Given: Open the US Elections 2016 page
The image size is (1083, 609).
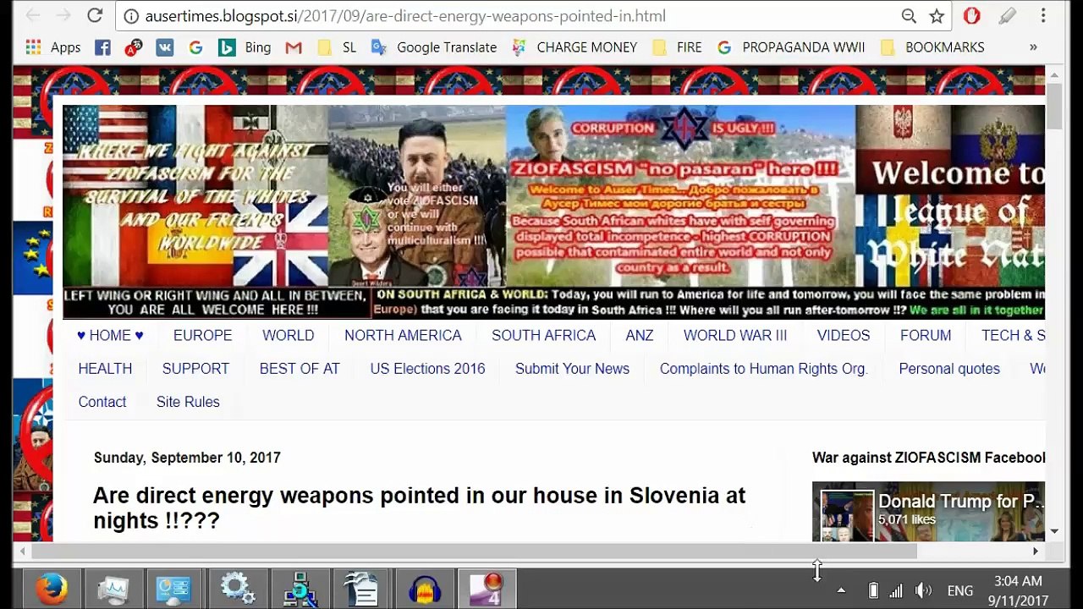Looking at the screenshot, I should (x=427, y=369).
